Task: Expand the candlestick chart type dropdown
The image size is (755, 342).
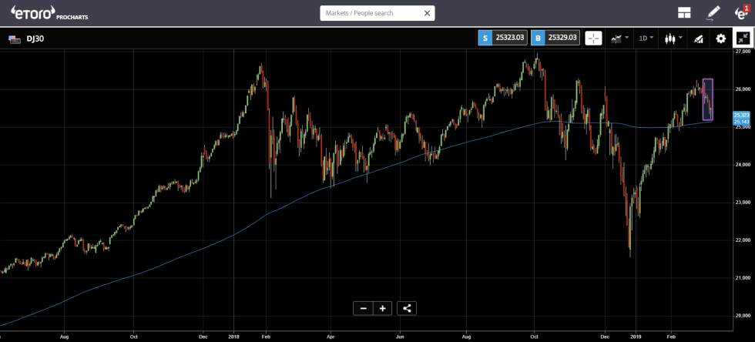Action: pos(673,38)
